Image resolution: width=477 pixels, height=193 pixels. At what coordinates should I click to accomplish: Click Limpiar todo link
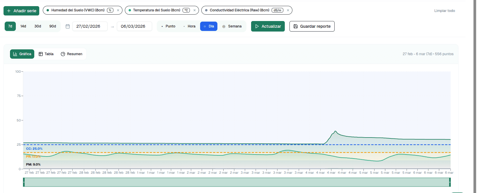[x=444, y=11]
